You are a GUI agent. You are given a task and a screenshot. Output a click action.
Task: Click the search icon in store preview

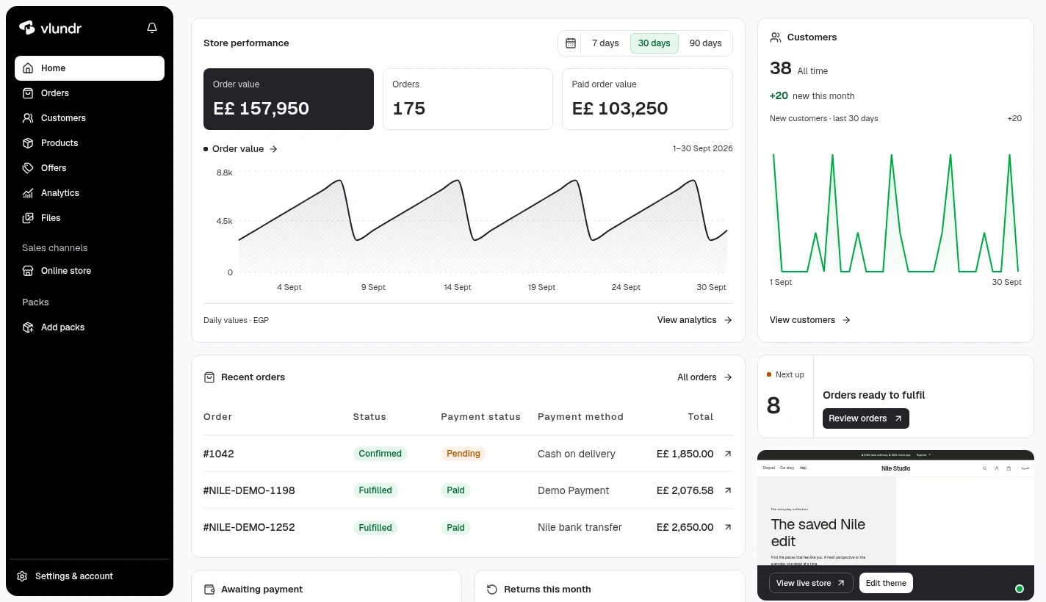(985, 468)
